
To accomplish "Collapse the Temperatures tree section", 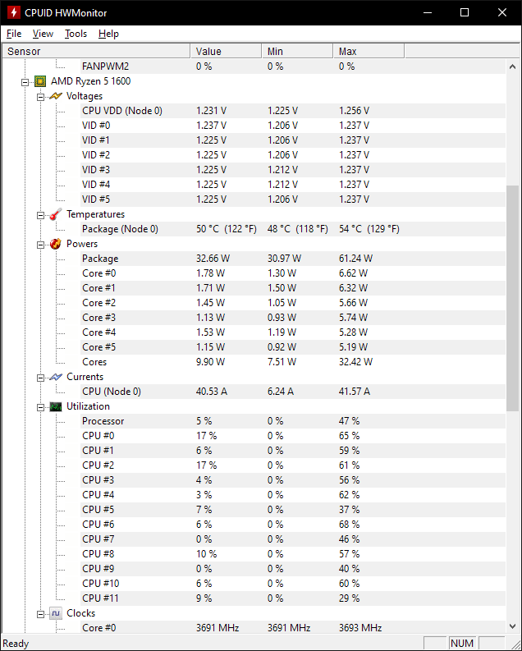I will pos(41,214).
